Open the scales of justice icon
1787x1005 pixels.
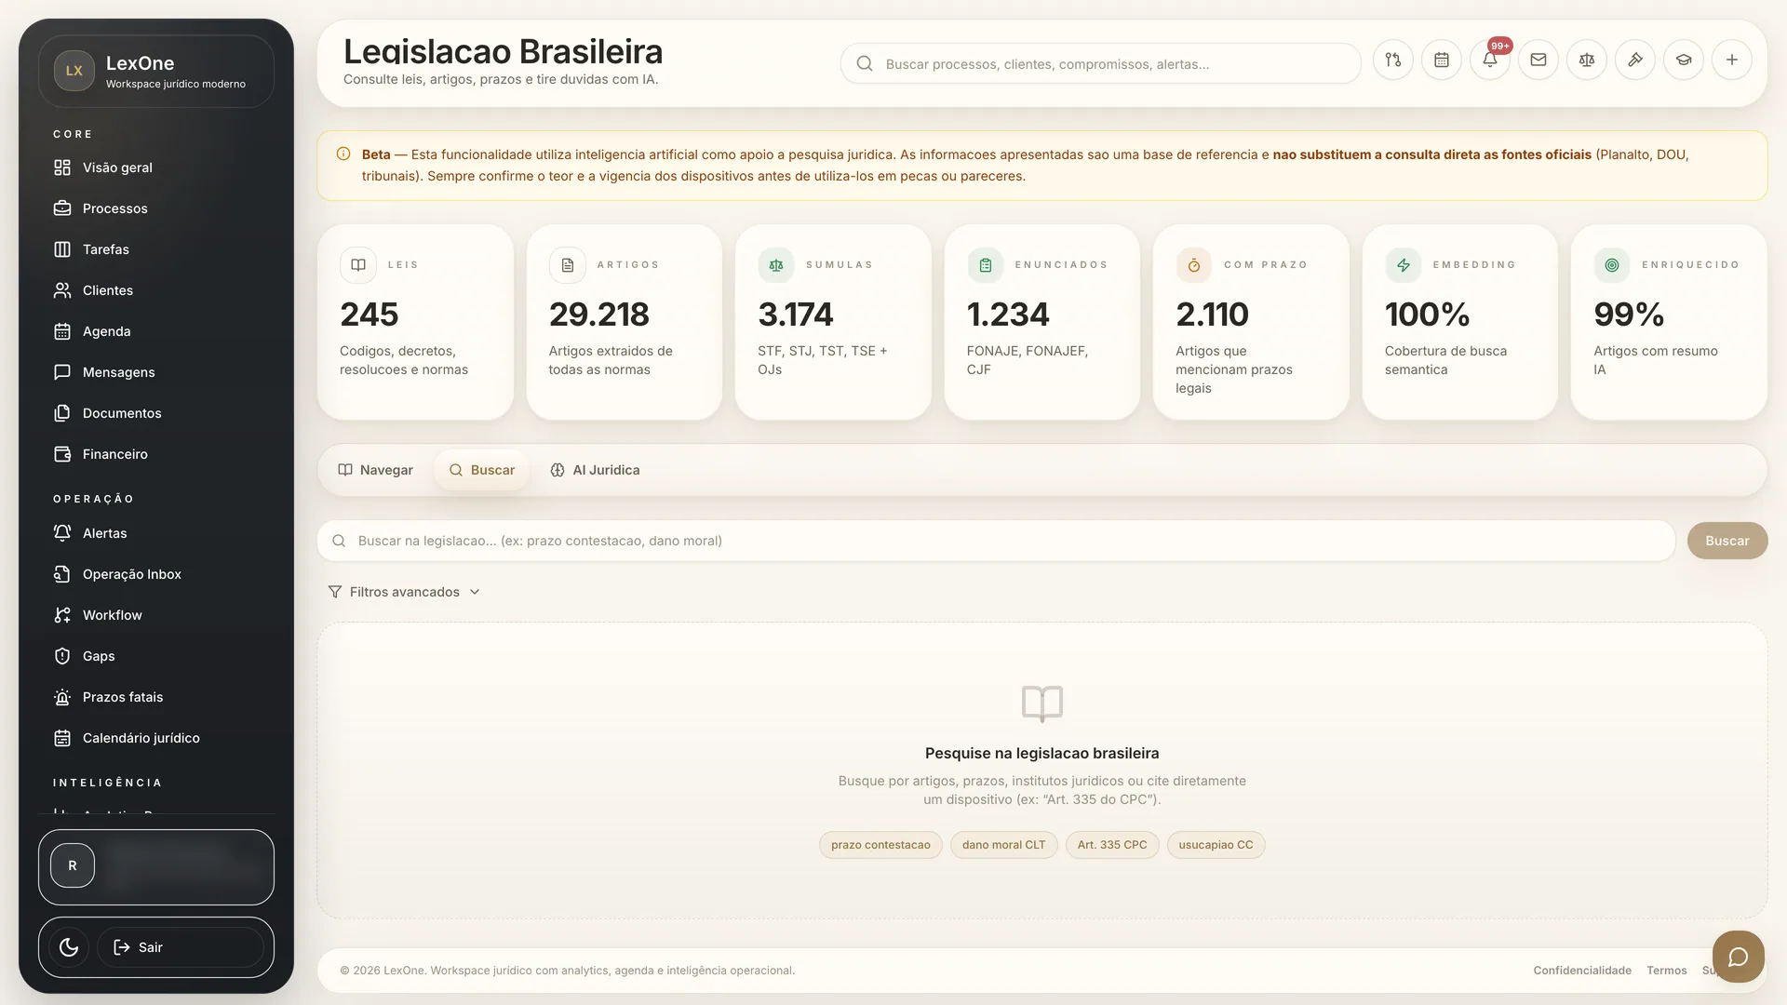1587,60
